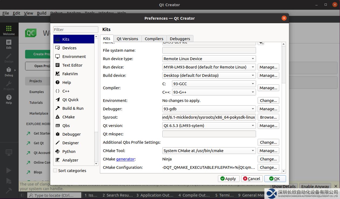The image size is (340, 199).
Task: Open the FakeVim preferences category
Action: (x=74, y=74)
